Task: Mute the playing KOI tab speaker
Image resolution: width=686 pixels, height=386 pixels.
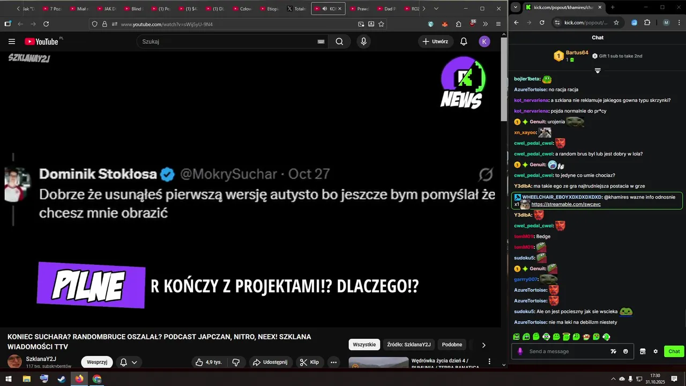Action: (x=325, y=9)
